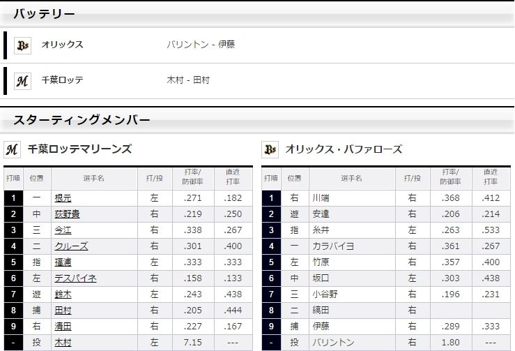Image resolution: width=515 pixels, height=351 pixels.
Task: Click 伊藤's batting average .289
Action: coord(451,327)
